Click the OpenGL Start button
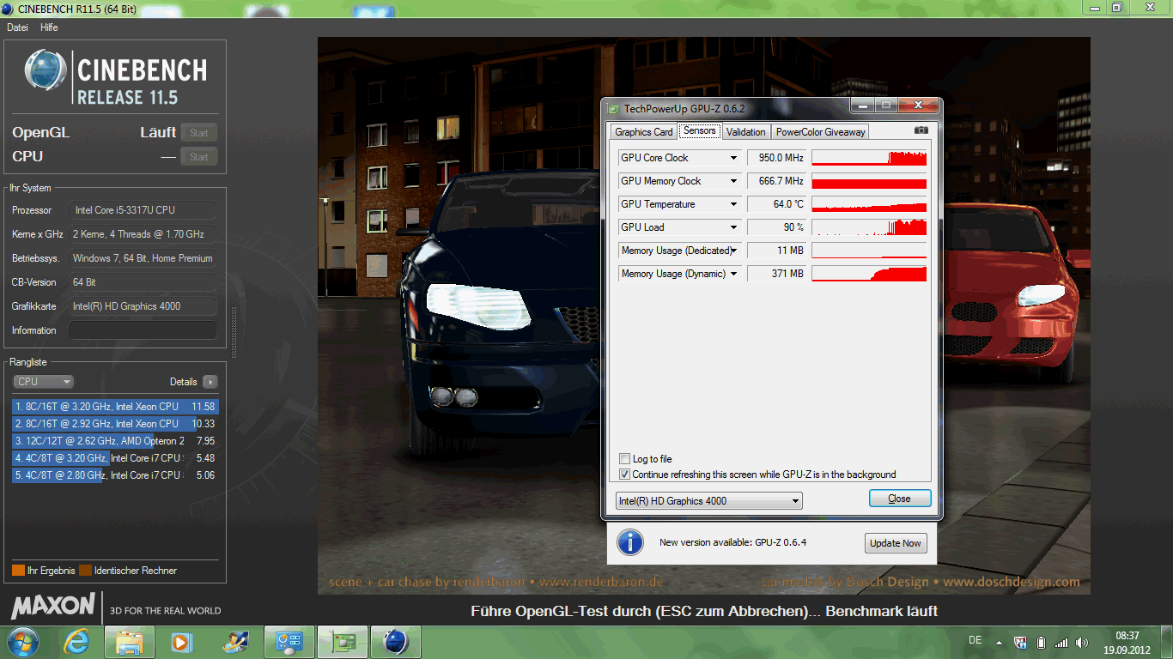Image resolution: width=1173 pixels, height=659 pixels. point(199,133)
